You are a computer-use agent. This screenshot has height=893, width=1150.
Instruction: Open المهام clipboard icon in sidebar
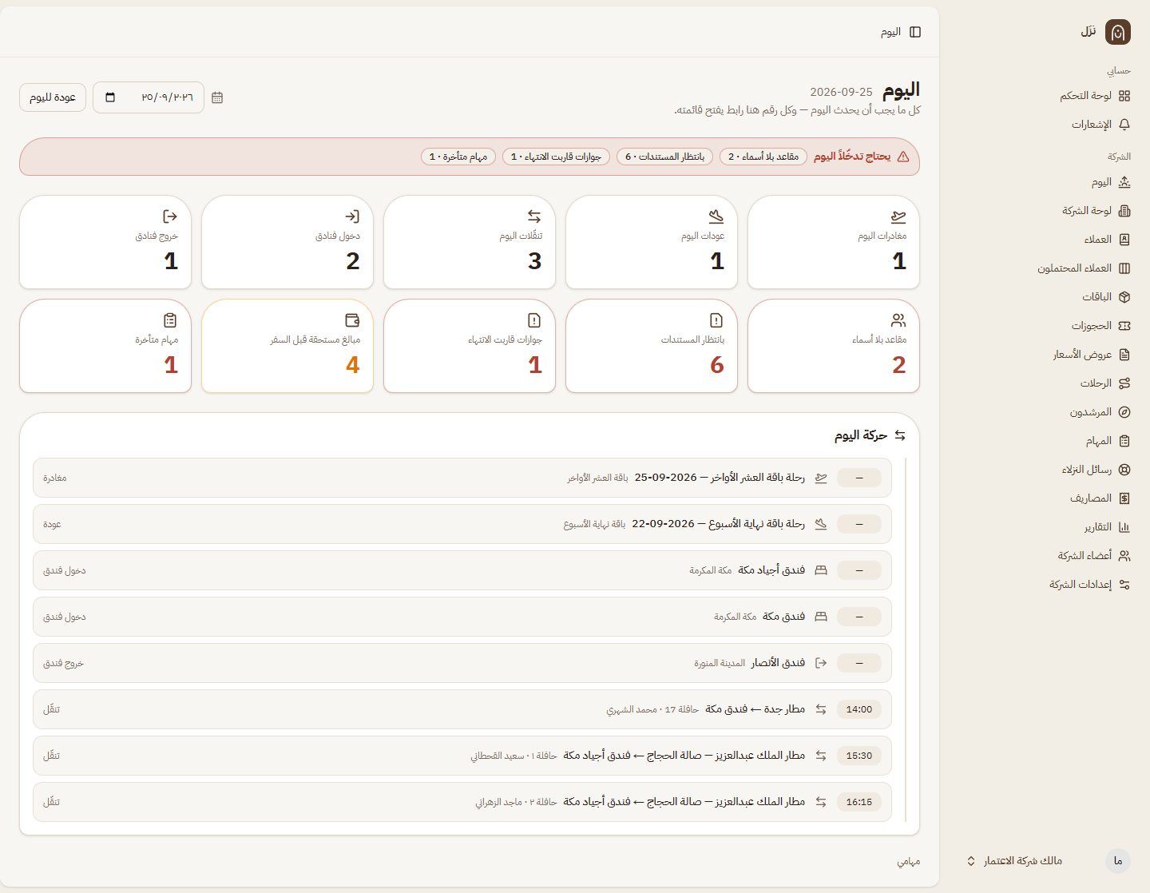1124,441
